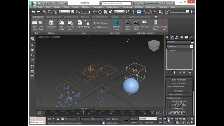Click the Auto Key button
The height and width of the screenshot is (126, 224).
pos(134,119)
